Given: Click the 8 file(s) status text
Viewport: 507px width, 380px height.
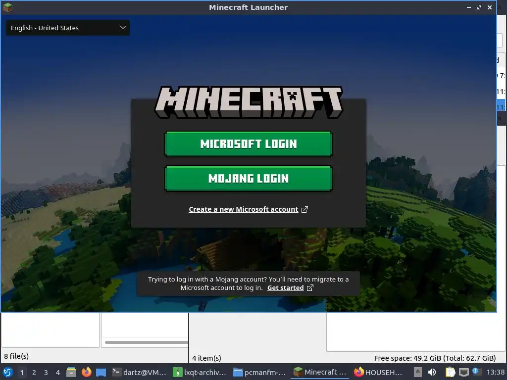Looking at the screenshot, I should (16, 356).
